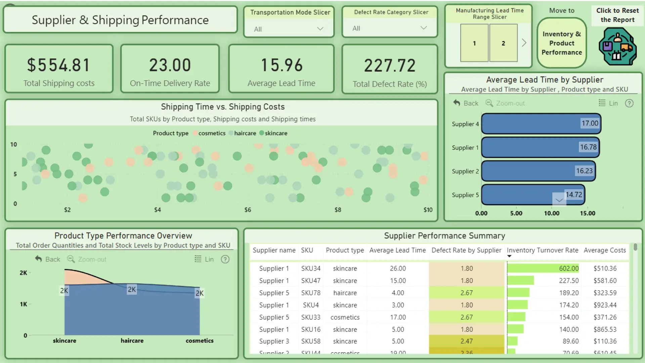Click the 189.20 inventory turnover value

(x=569, y=293)
